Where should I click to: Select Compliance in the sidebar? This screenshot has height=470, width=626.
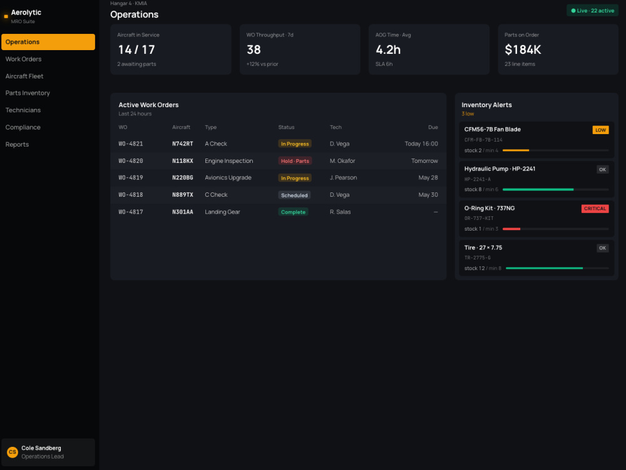[48, 127]
